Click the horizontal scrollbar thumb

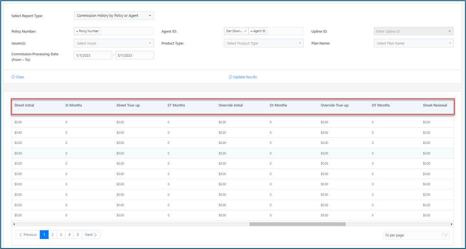coord(297,224)
